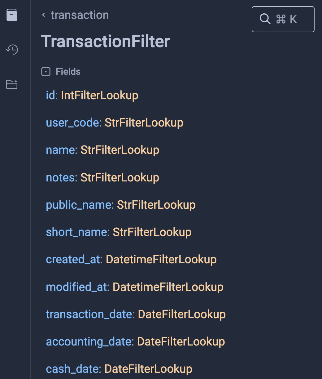Open DateFilterLookup for accounting_date
Image resolution: width=322 pixels, height=379 pixels.
coord(181,341)
